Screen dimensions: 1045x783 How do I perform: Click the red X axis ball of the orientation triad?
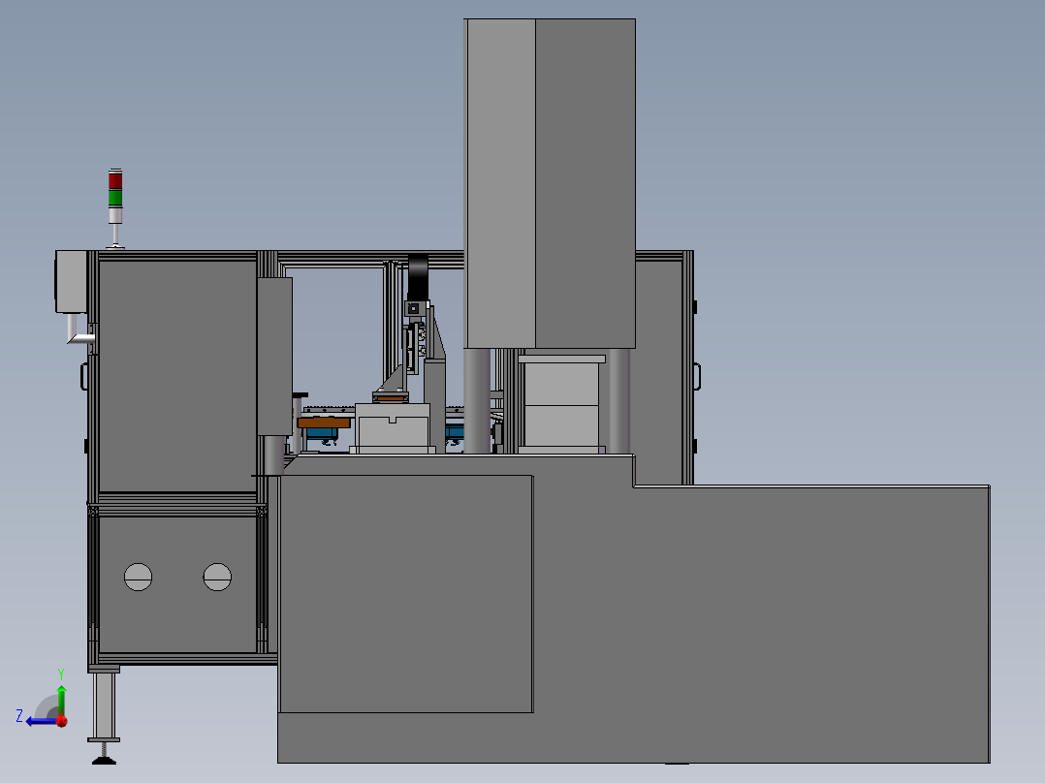pyautogui.click(x=62, y=721)
